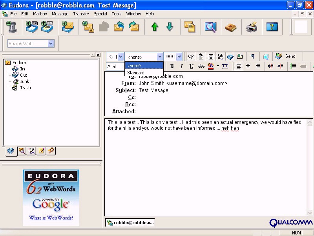The width and height of the screenshot is (314, 236).
Task: Open the Mailbox menu
Action: point(40,14)
